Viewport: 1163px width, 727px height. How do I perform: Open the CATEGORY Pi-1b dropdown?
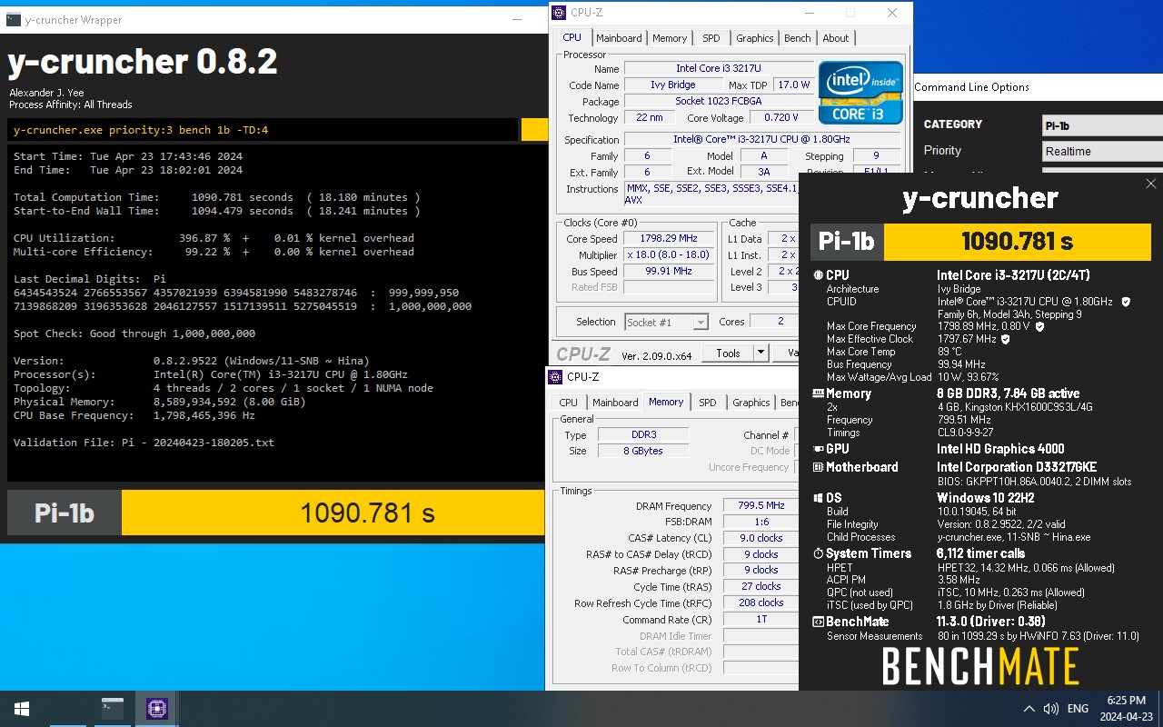(1102, 126)
